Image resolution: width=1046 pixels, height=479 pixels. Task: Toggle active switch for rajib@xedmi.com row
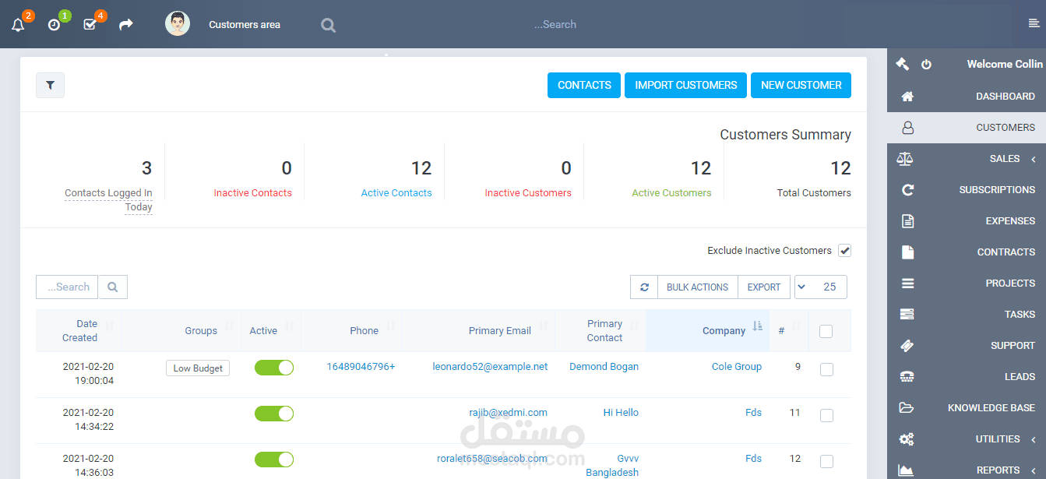[274, 414]
